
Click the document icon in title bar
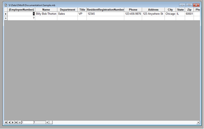pos(6,5)
